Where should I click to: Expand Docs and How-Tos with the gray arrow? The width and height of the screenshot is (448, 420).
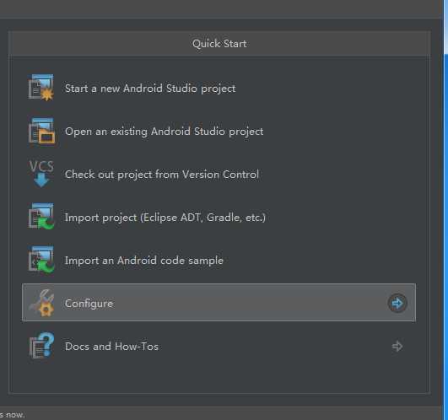397,347
